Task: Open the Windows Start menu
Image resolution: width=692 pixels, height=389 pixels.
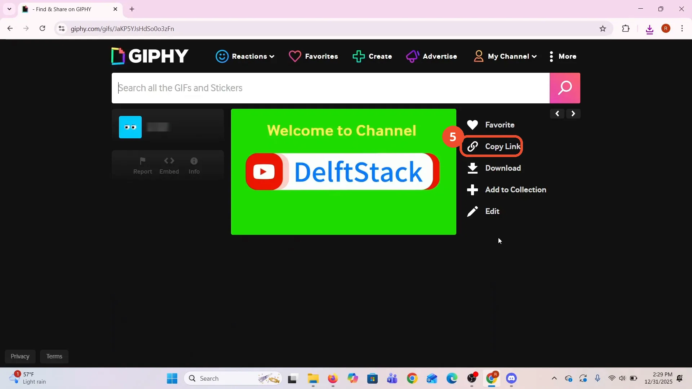Action: coord(172,378)
